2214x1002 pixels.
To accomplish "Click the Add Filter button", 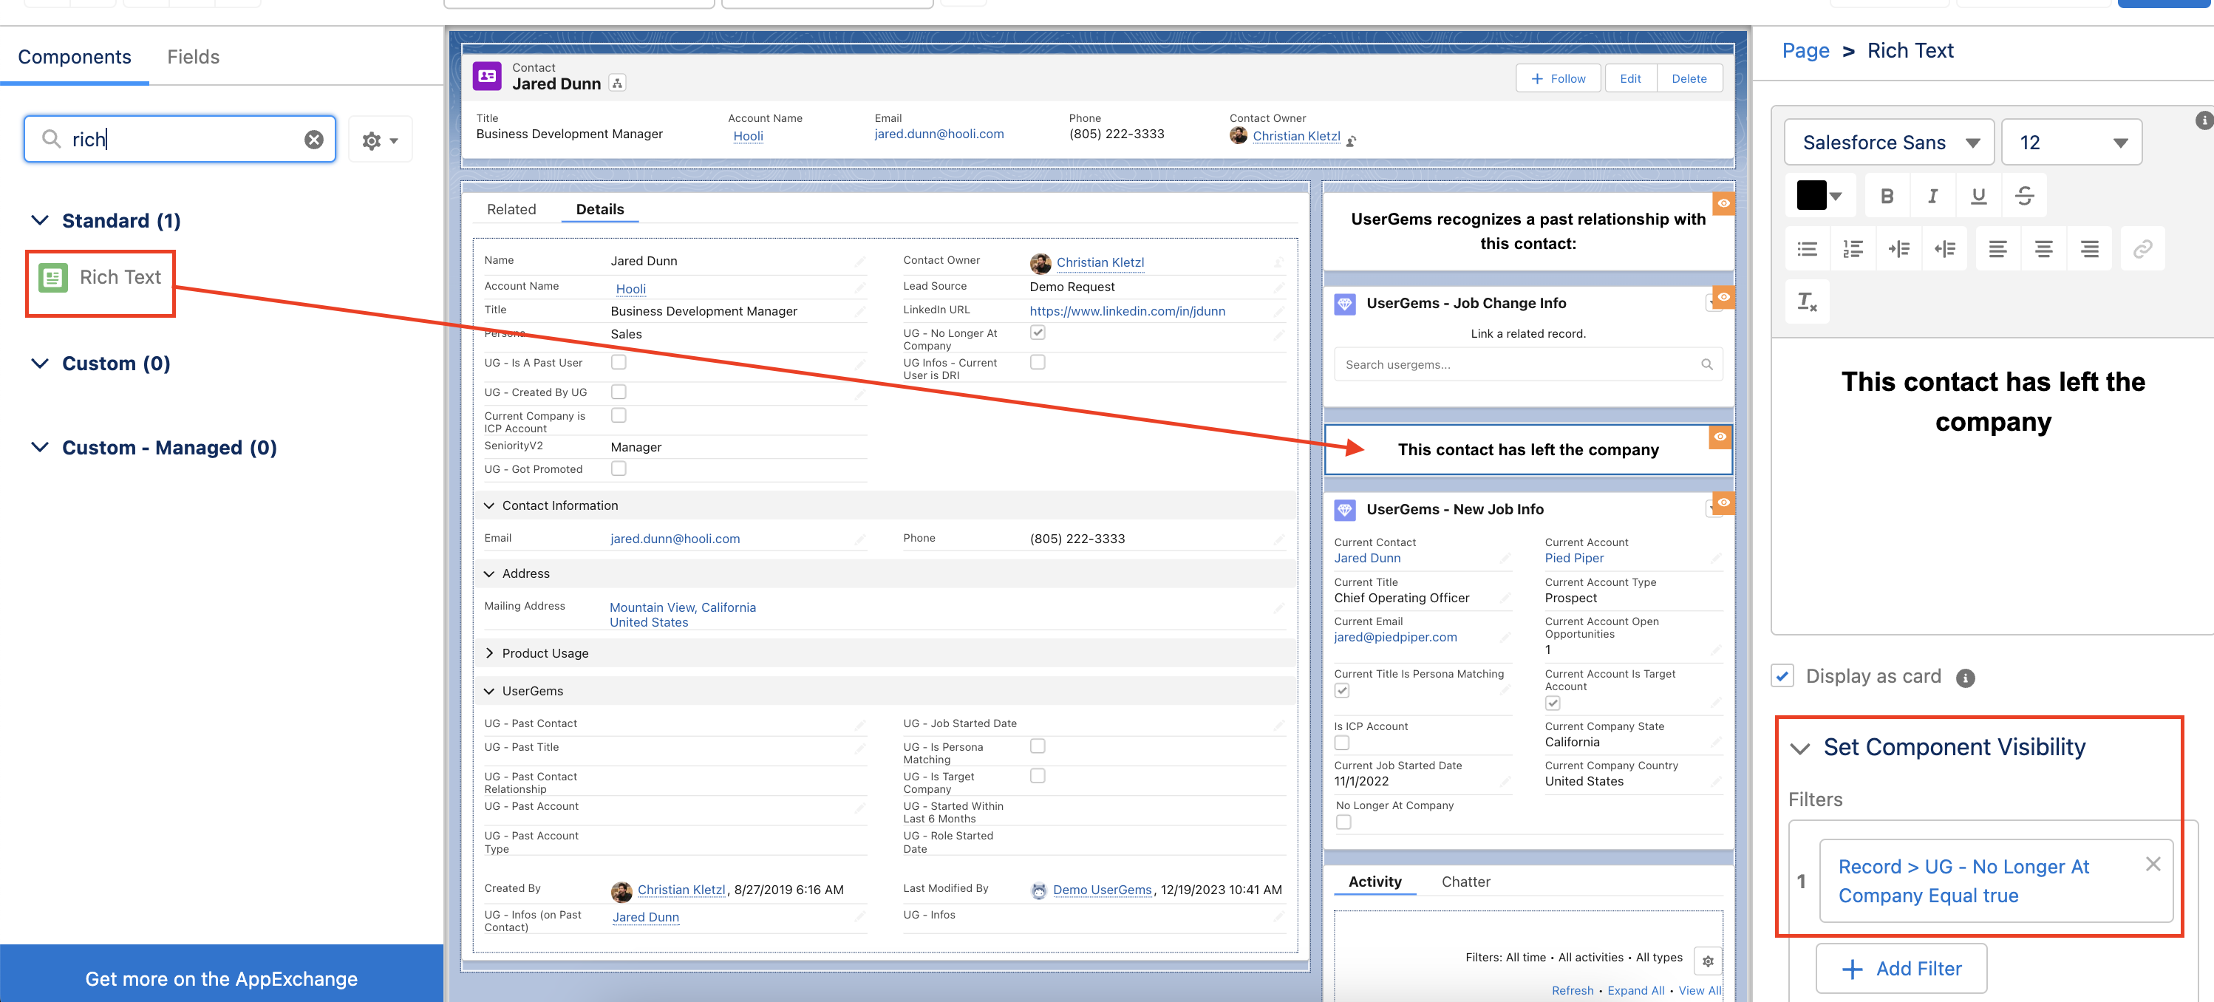I will (1901, 969).
